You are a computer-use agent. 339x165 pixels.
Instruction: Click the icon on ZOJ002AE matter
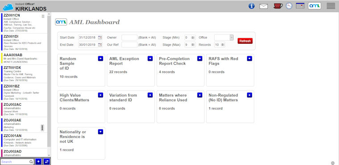pyautogui.click(x=42, y=128)
